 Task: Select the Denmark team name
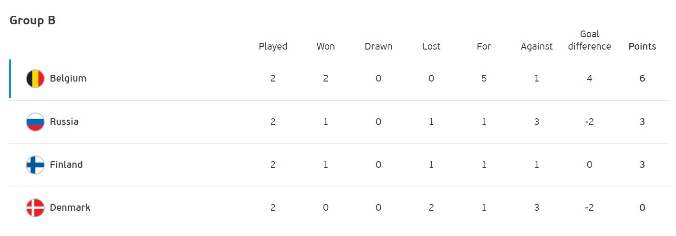click(x=70, y=207)
